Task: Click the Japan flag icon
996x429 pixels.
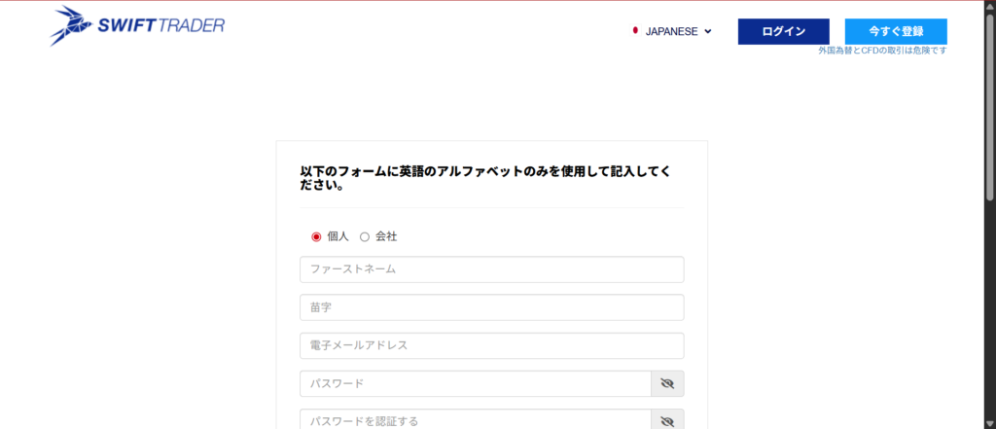Action: pos(635,31)
